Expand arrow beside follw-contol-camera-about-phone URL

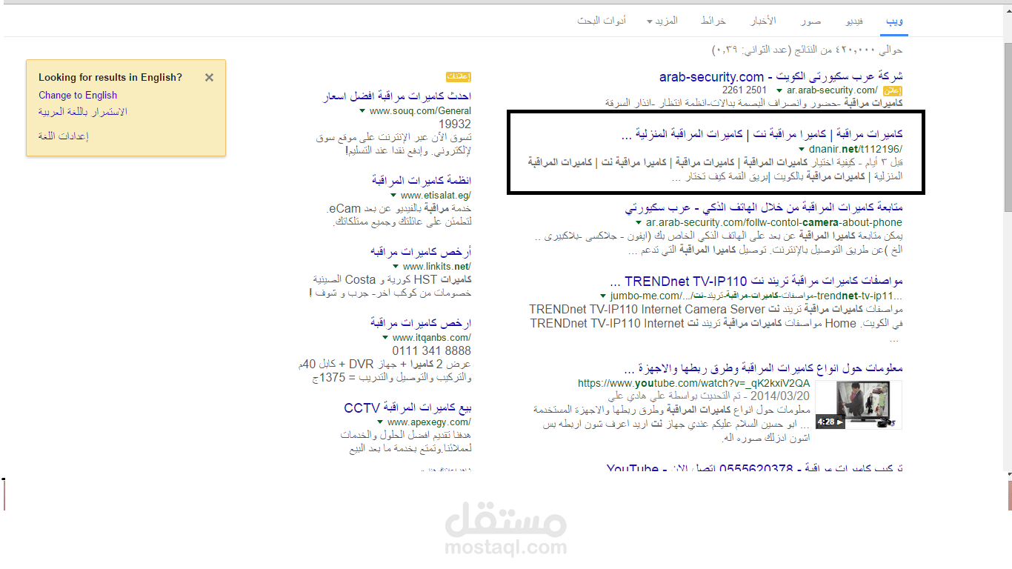(639, 222)
